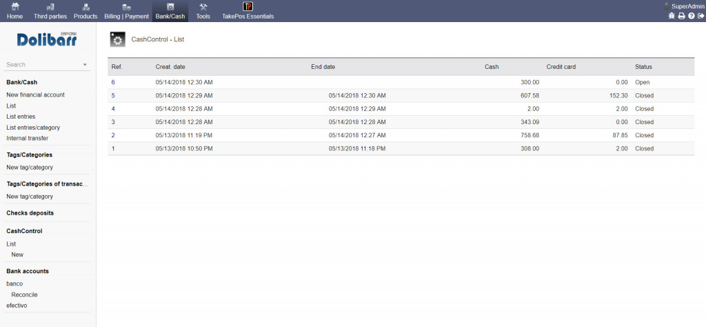Click the printer icon in header

pyautogui.click(x=681, y=16)
